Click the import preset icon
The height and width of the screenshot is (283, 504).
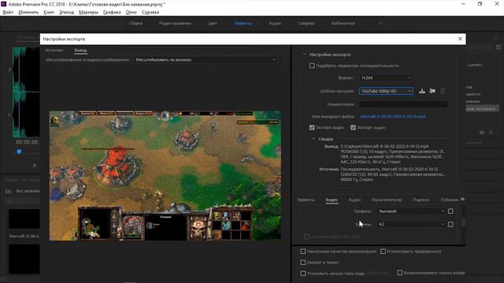432,91
